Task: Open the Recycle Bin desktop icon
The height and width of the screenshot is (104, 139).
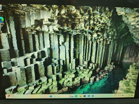Action: [1, 8]
